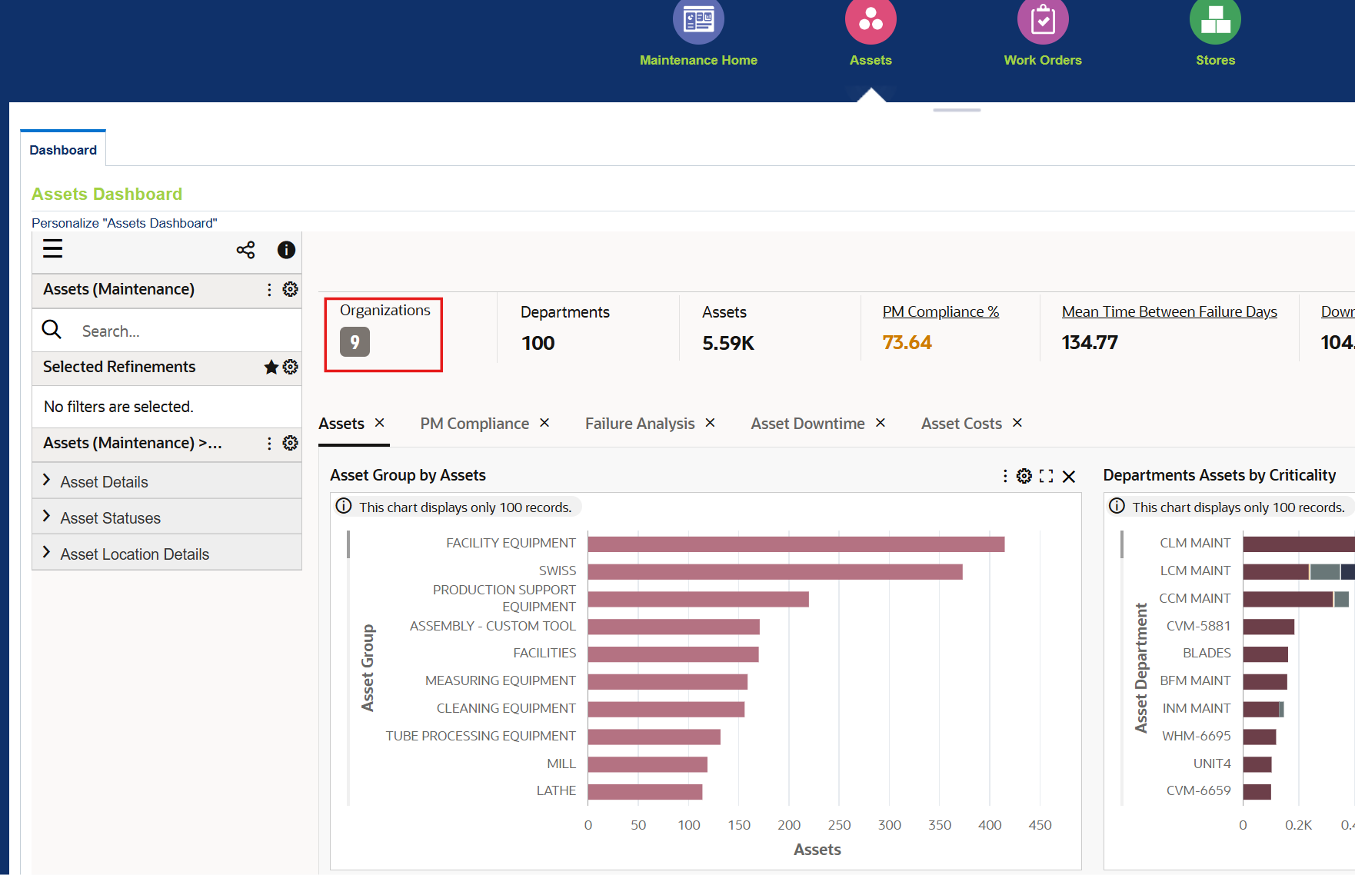Open the Selected Refinements gear settings
1355x875 pixels.
(x=290, y=367)
